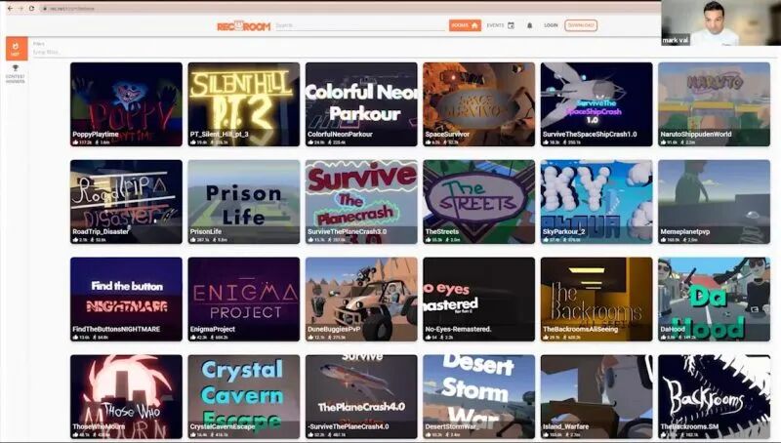Click the browser address bar URL
This screenshot has height=443, width=781.
[73, 9]
